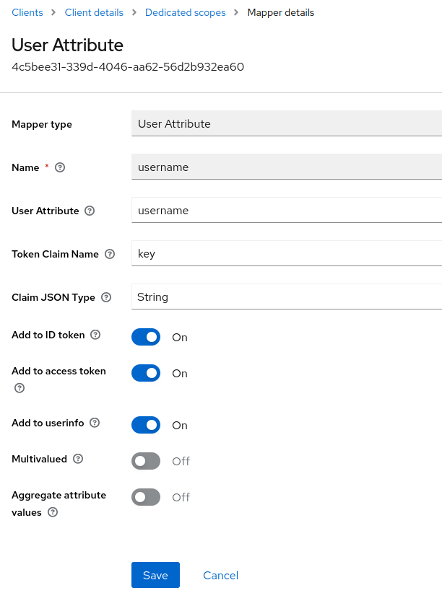The image size is (442, 593).
Task: Click help icon for Add to ID token
Action: [95, 335]
